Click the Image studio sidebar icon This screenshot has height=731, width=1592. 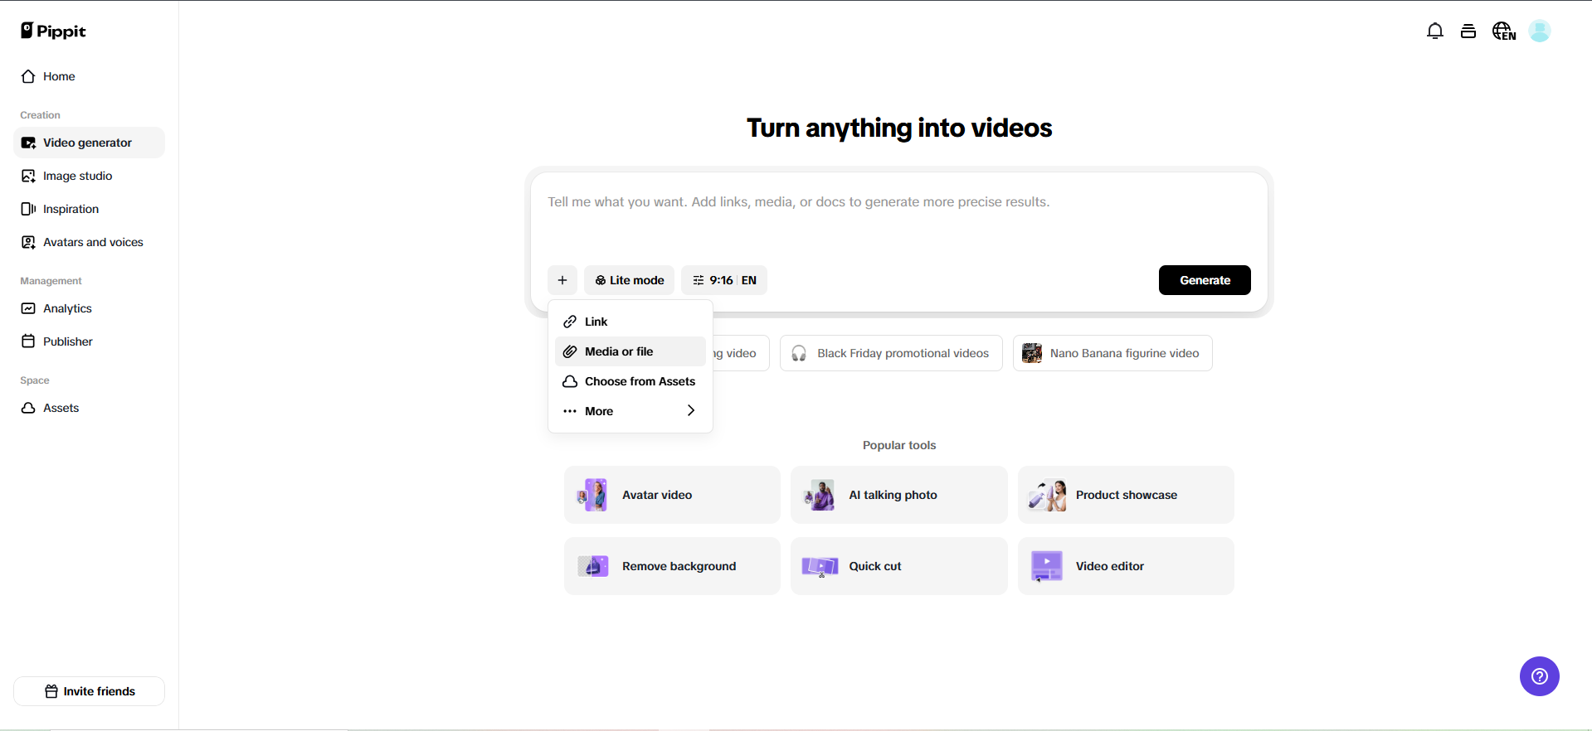coord(28,176)
